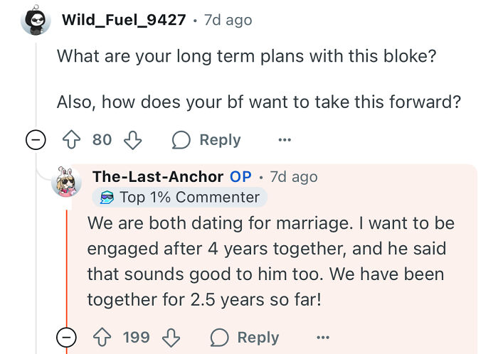Open The-Last-Anchor's bunny avatar

click(x=66, y=183)
